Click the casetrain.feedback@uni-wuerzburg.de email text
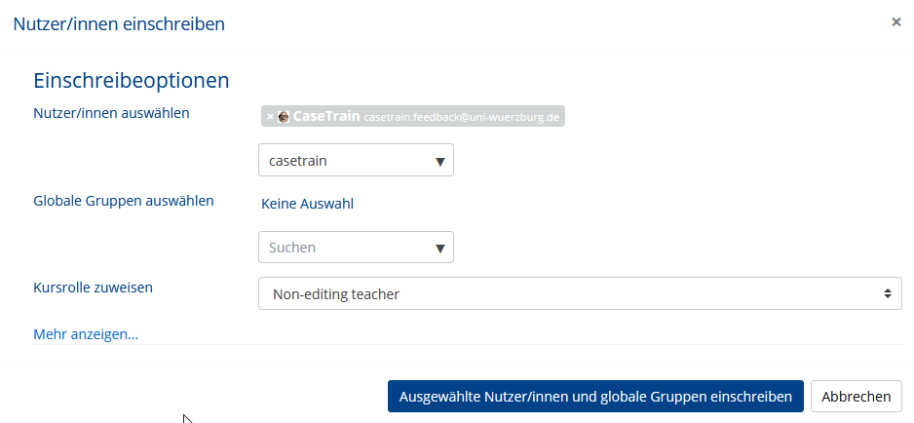 point(461,117)
